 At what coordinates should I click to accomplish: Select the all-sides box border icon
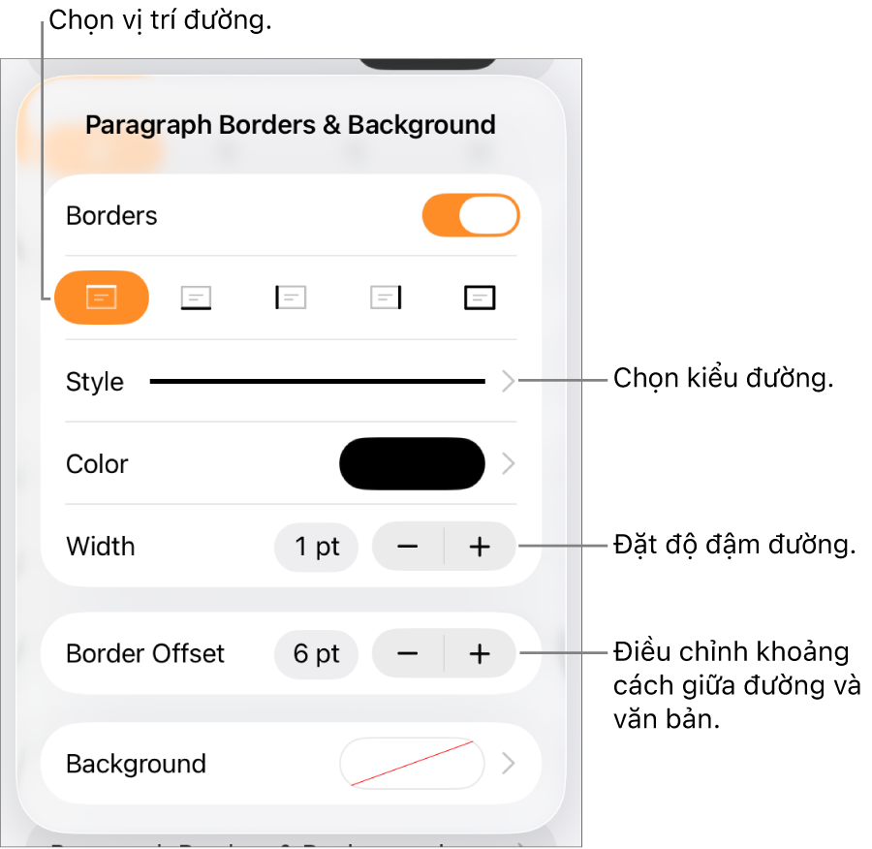click(480, 298)
